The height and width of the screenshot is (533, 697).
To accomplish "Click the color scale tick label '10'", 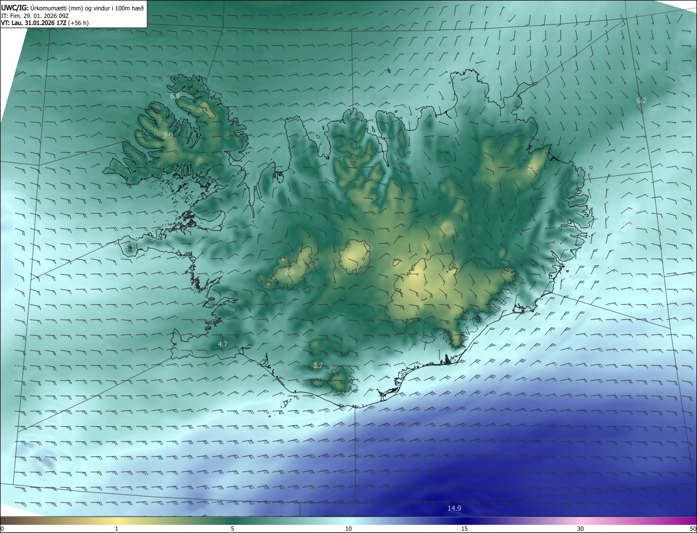I will click(348, 529).
